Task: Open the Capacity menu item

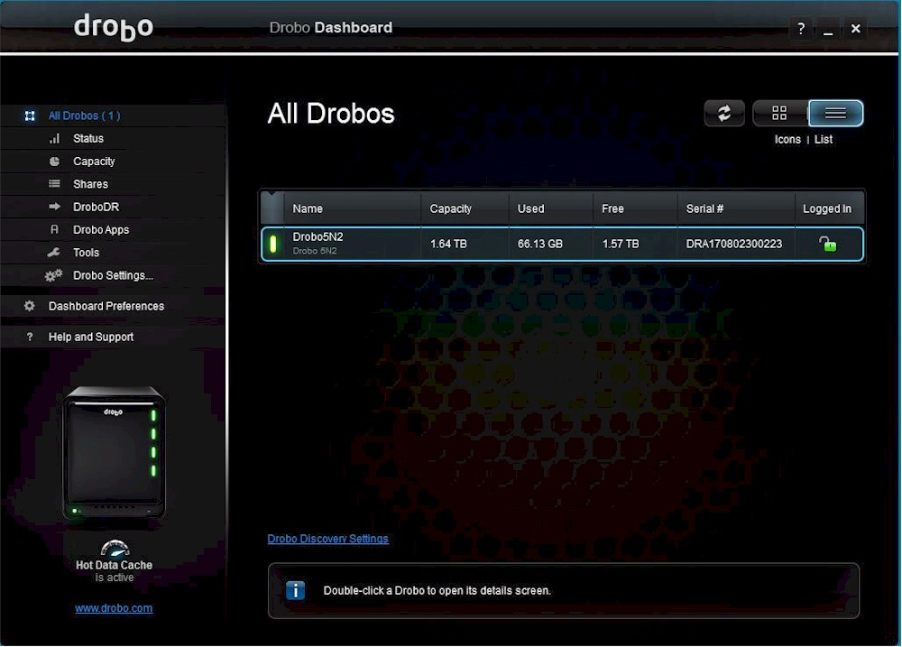Action: [x=94, y=162]
